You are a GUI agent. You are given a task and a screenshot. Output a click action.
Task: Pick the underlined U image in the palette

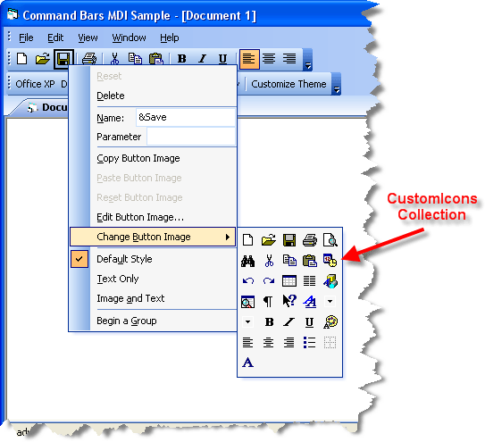click(309, 322)
